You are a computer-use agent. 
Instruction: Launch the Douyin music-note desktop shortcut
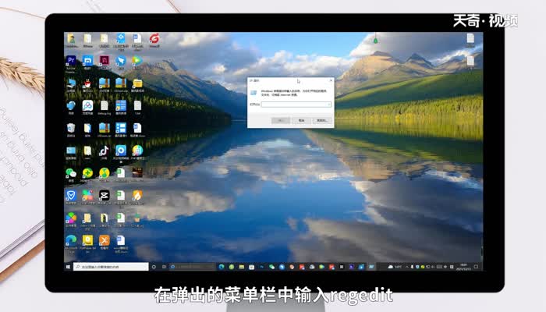coord(104,151)
